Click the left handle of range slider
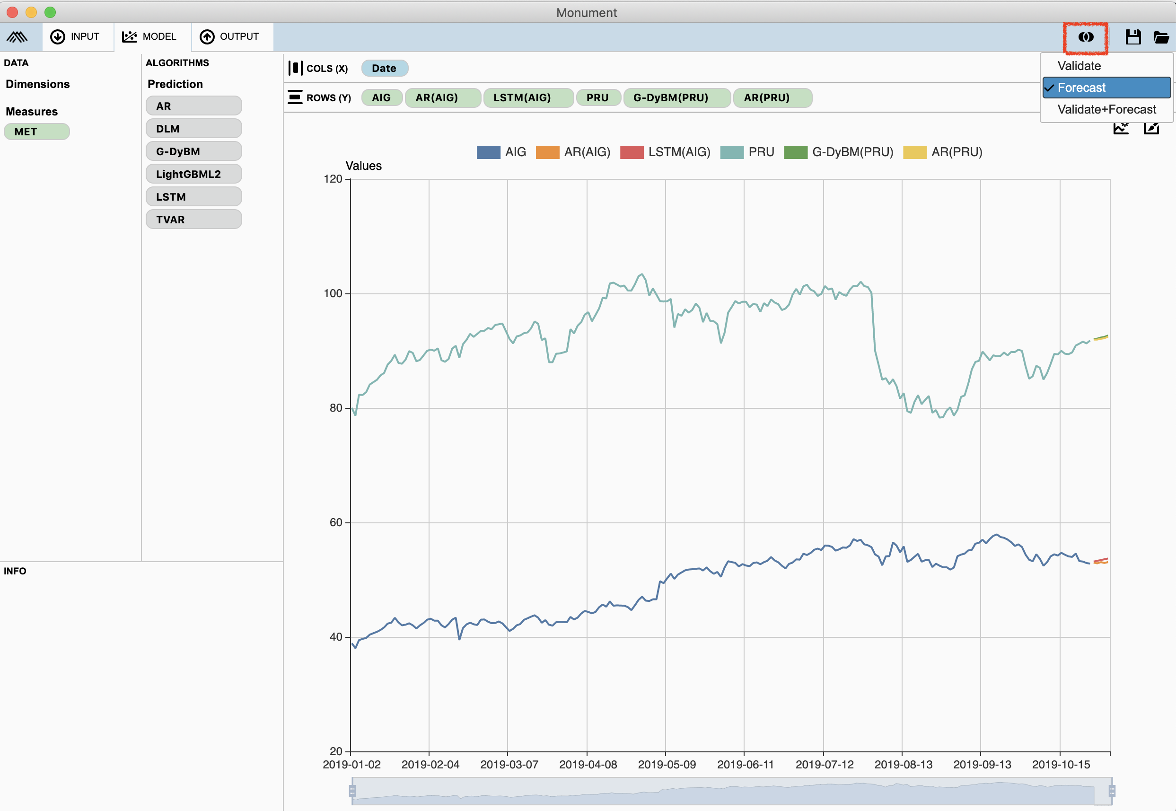The height and width of the screenshot is (811, 1176). 352,791
